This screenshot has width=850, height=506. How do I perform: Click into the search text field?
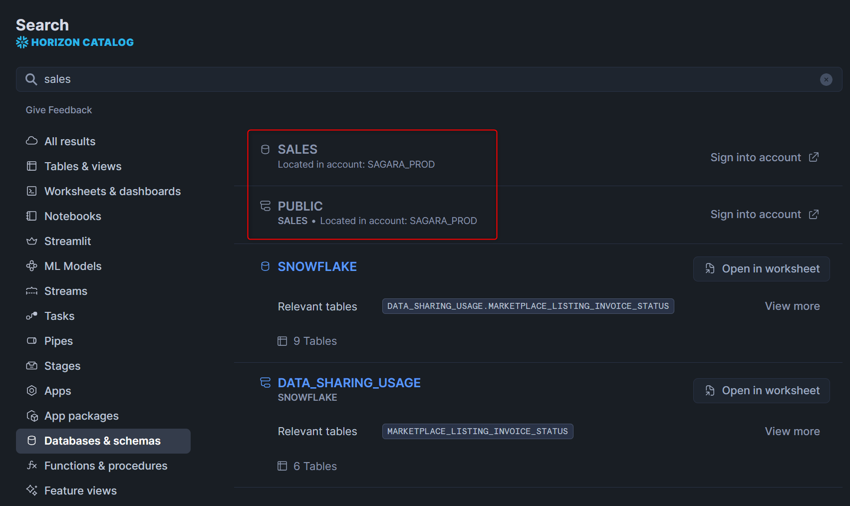pyautogui.click(x=399, y=79)
